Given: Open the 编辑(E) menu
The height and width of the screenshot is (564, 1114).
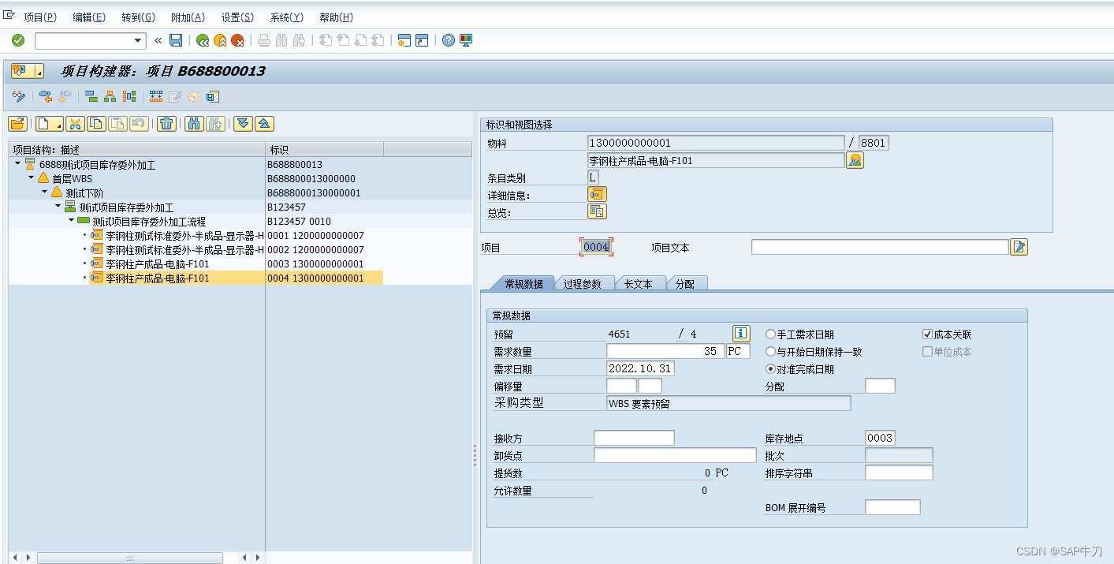Looking at the screenshot, I should (89, 17).
